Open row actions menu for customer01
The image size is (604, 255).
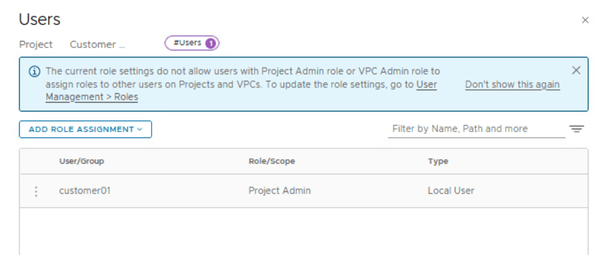click(x=36, y=191)
